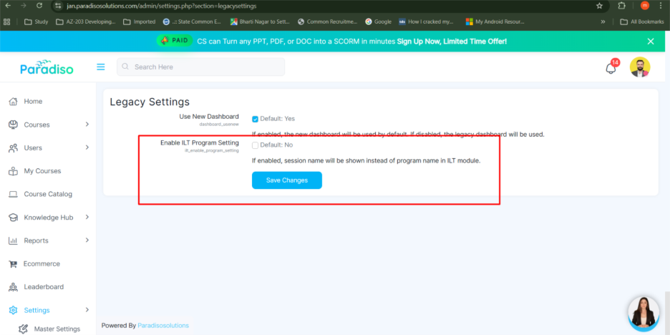Go to Course Catalog in sidebar

pos(47,194)
